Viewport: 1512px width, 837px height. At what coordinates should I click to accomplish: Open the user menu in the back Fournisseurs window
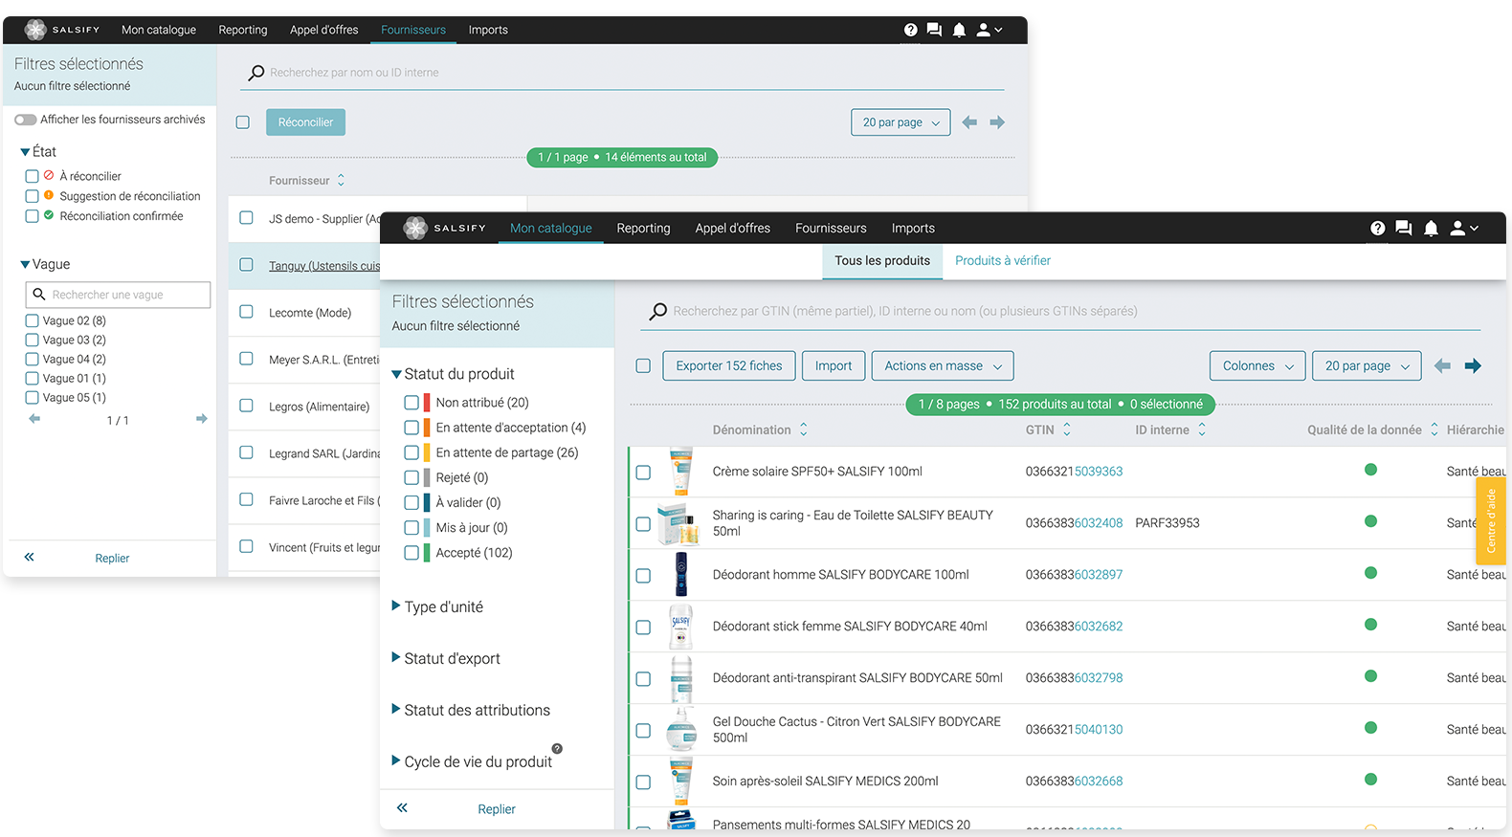coord(989,30)
